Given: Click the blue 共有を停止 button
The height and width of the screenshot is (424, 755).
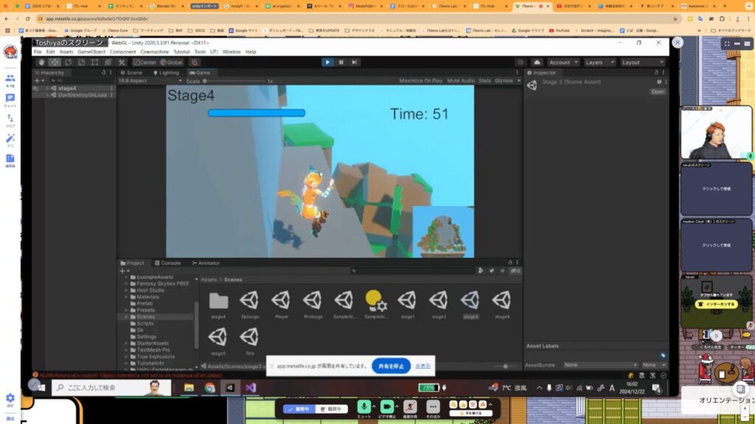Looking at the screenshot, I should pyautogui.click(x=391, y=367).
